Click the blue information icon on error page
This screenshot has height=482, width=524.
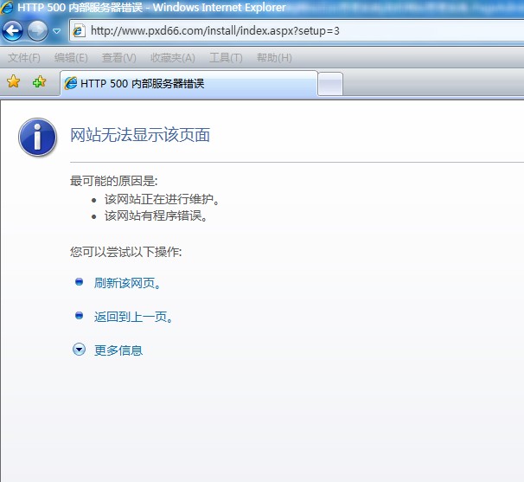coord(38,137)
